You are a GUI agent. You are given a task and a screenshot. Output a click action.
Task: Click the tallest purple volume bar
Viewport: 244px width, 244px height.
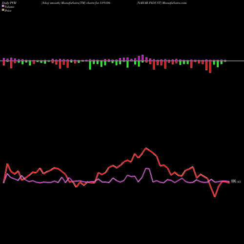point(142,58)
